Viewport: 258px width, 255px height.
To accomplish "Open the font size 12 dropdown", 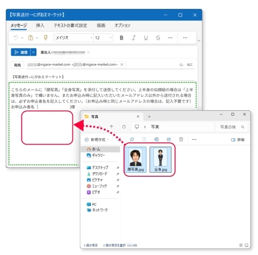I will pyautogui.click(x=103, y=38).
